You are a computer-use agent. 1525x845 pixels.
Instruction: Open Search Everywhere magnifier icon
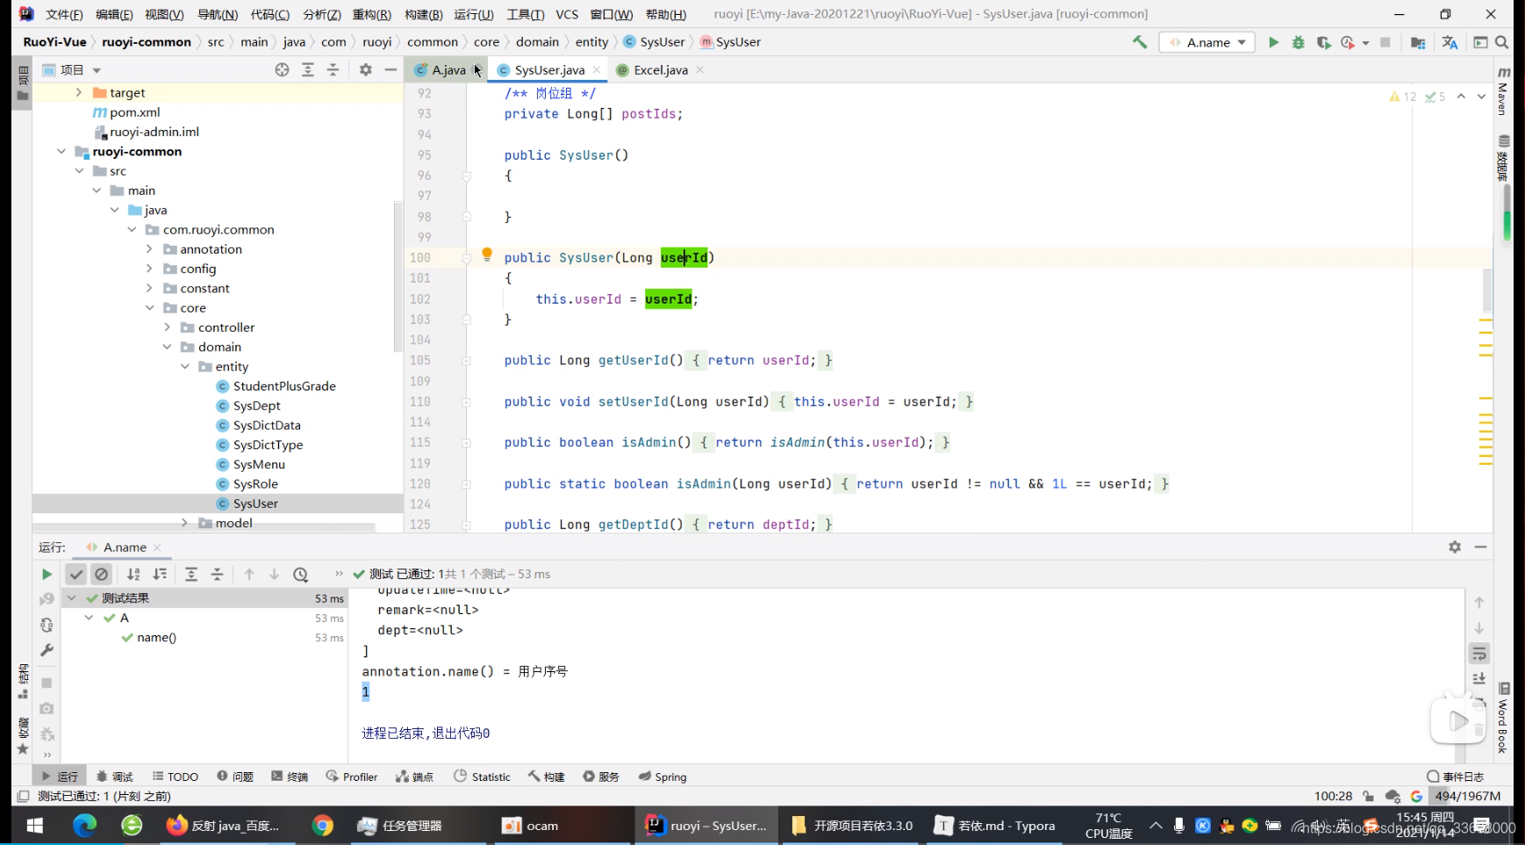[1502, 42]
